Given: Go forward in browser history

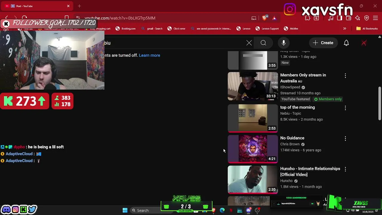Looking at the screenshot, I should click(x=16, y=18).
